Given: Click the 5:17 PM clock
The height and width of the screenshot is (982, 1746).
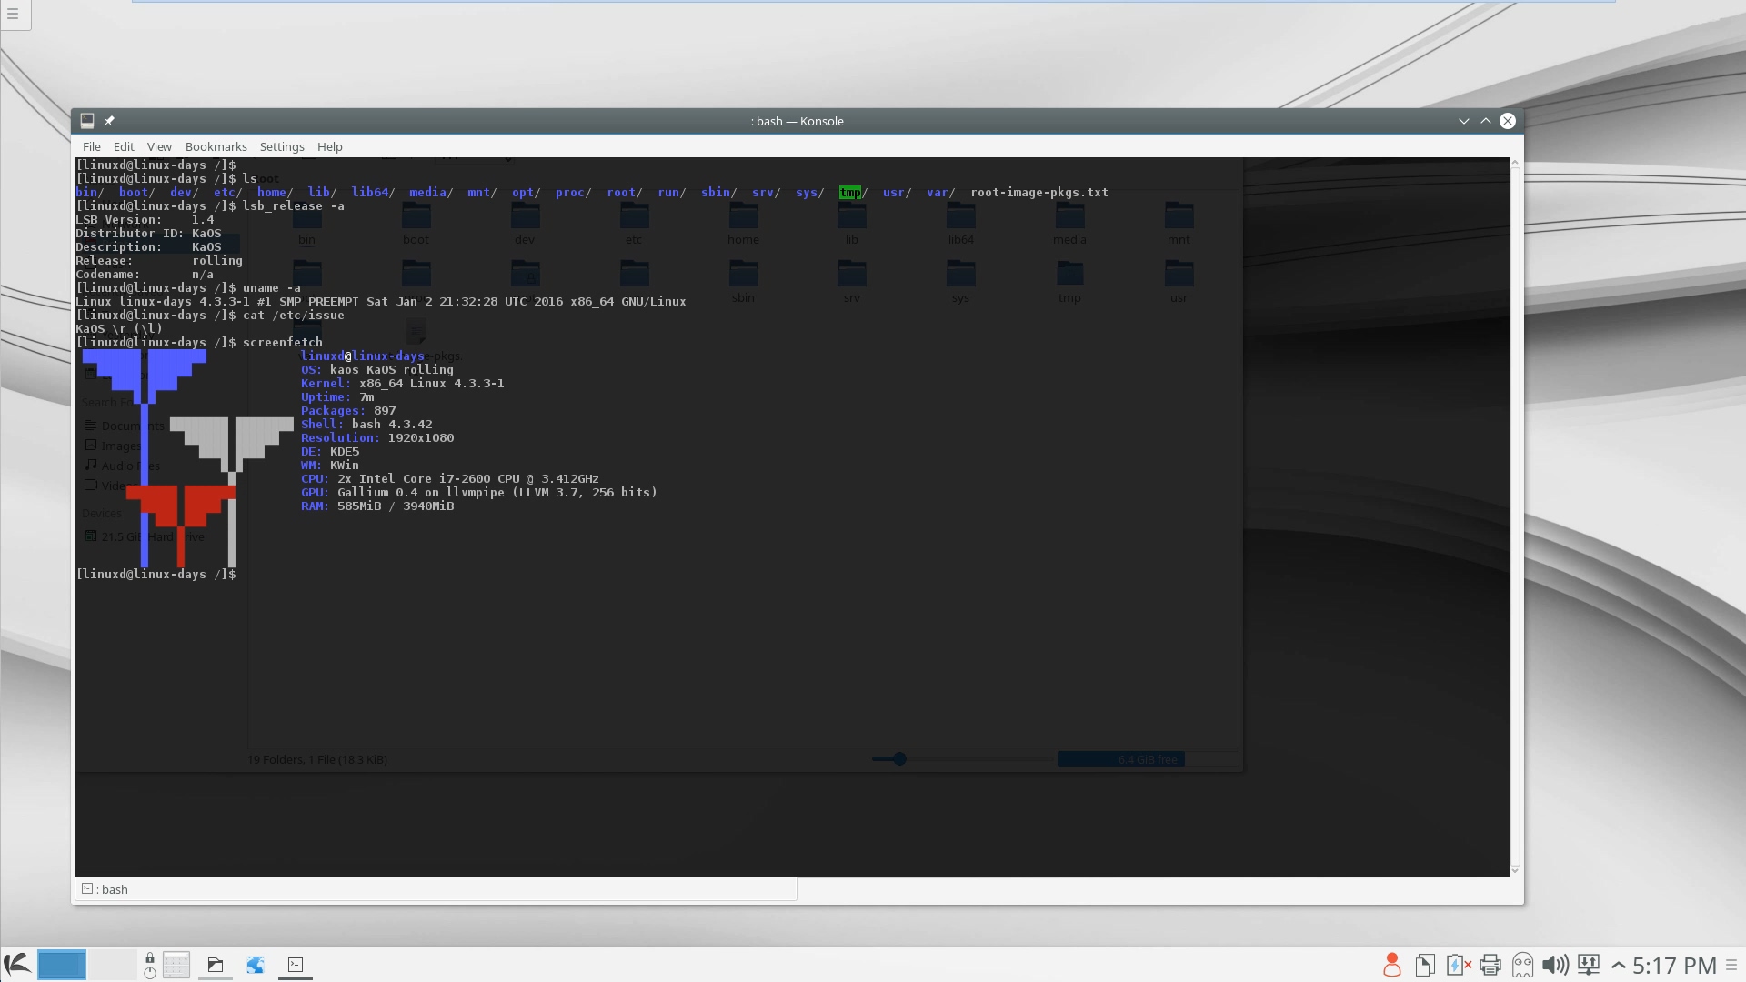Looking at the screenshot, I should tap(1673, 965).
